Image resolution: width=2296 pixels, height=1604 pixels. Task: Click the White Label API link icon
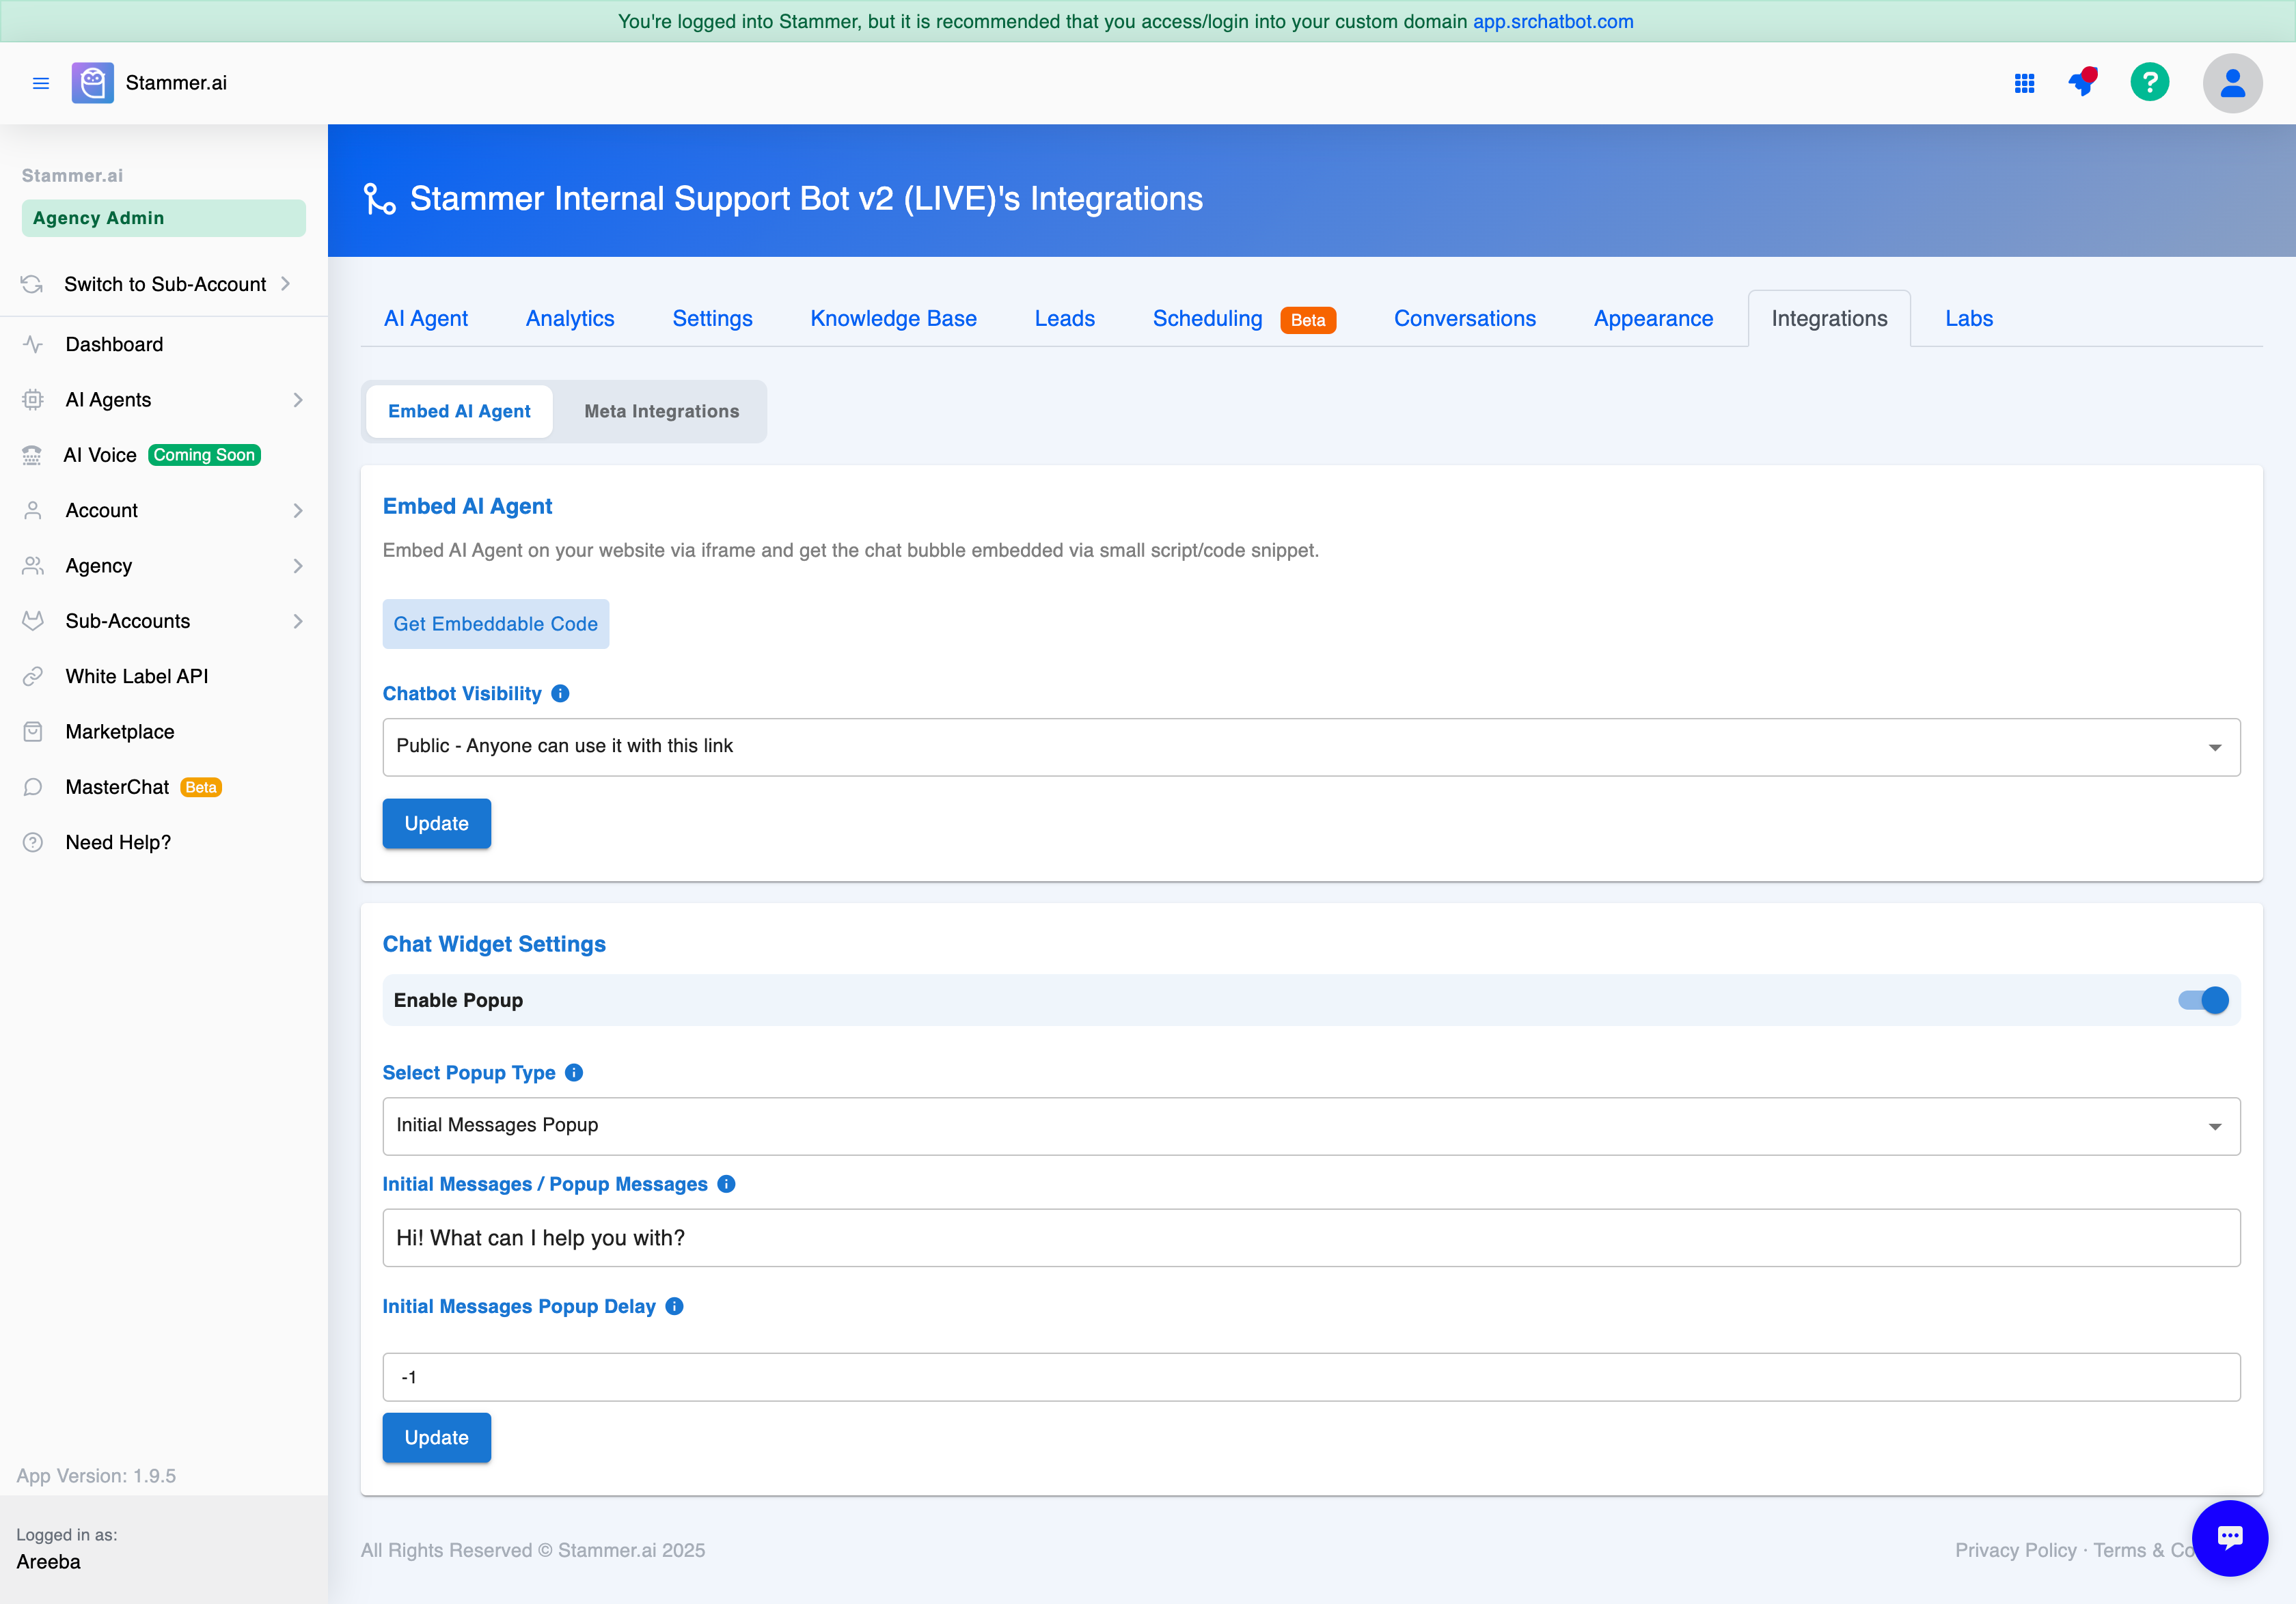click(x=33, y=677)
